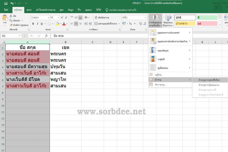
Task: Open the File tab
Action: click(x=6, y=10)
